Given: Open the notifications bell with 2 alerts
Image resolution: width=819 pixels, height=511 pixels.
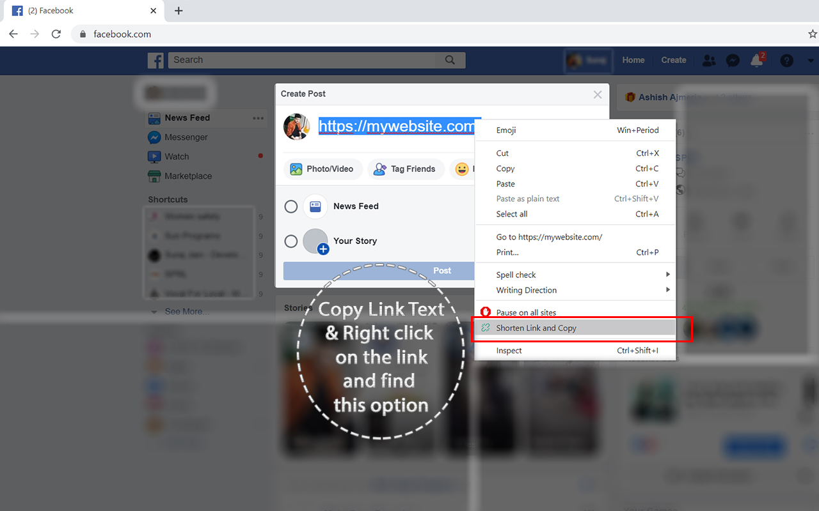Looking at the screenshot, I should (x=756, y=60).
